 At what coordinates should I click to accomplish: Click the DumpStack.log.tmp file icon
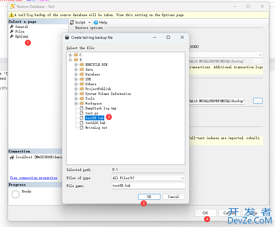(82, 108)
